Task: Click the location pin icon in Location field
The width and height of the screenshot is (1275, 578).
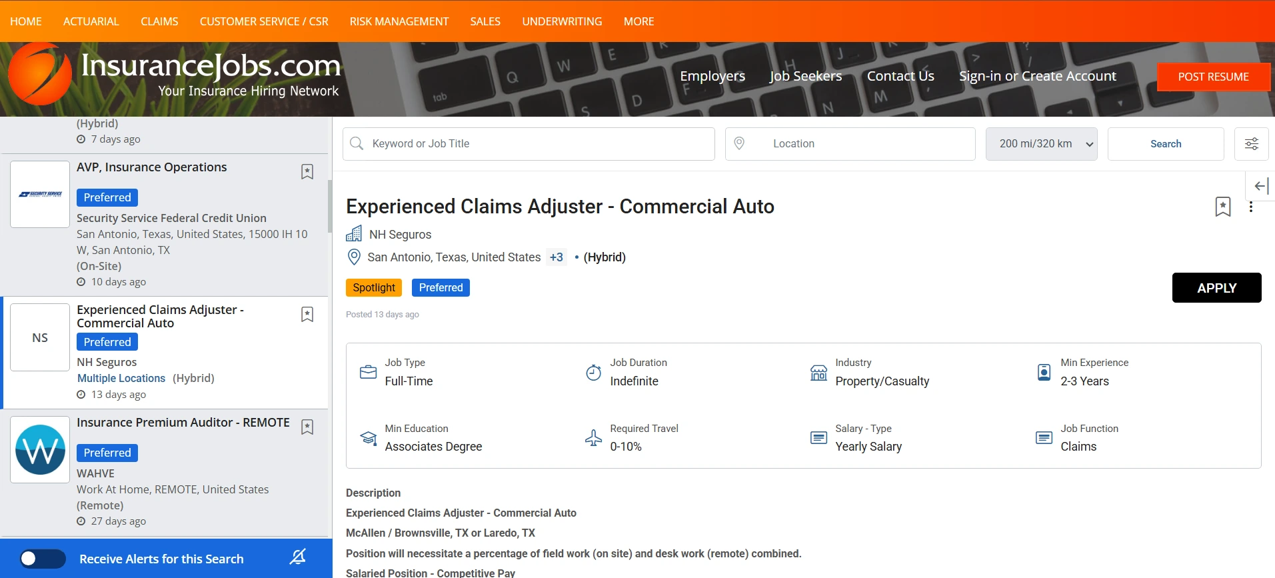Action: coord(739,144)
